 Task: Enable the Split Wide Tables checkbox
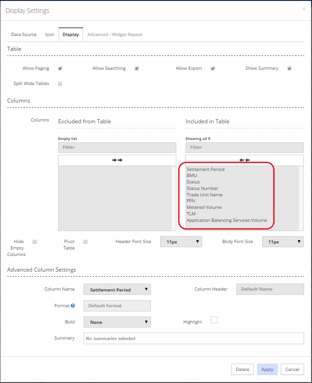click(x=60, y=84)
